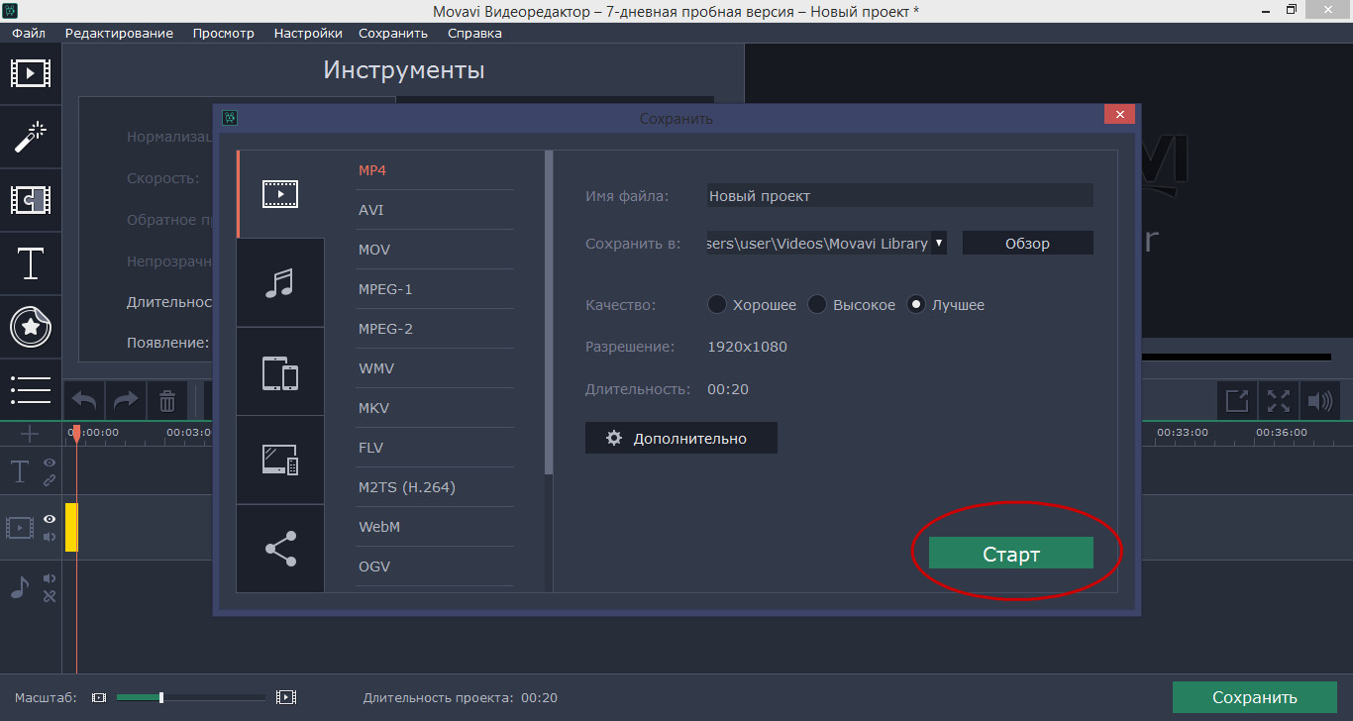Open the Дополнительно advanced settings button

[680, 438]
